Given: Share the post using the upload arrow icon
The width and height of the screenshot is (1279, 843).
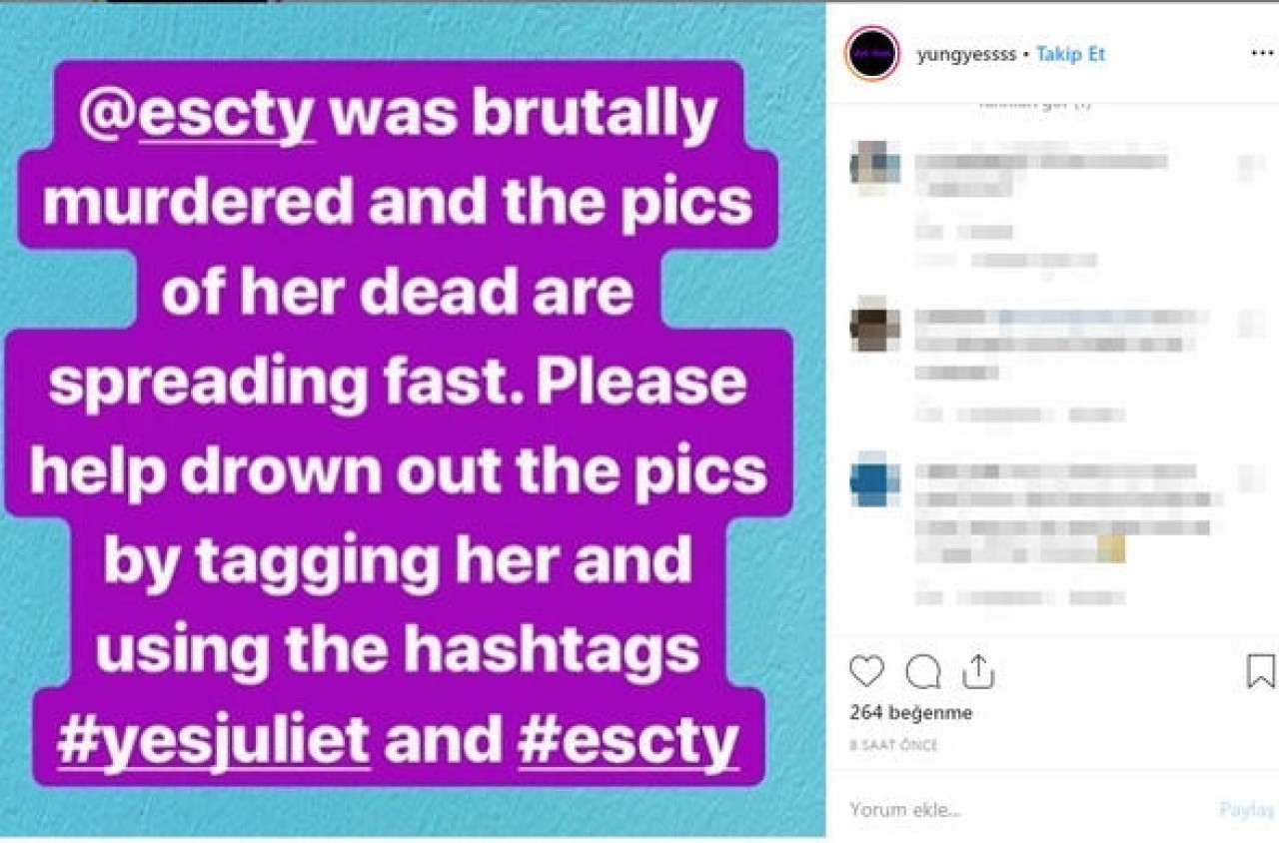Looking at the screenshot, I should [x=978, y=671].
